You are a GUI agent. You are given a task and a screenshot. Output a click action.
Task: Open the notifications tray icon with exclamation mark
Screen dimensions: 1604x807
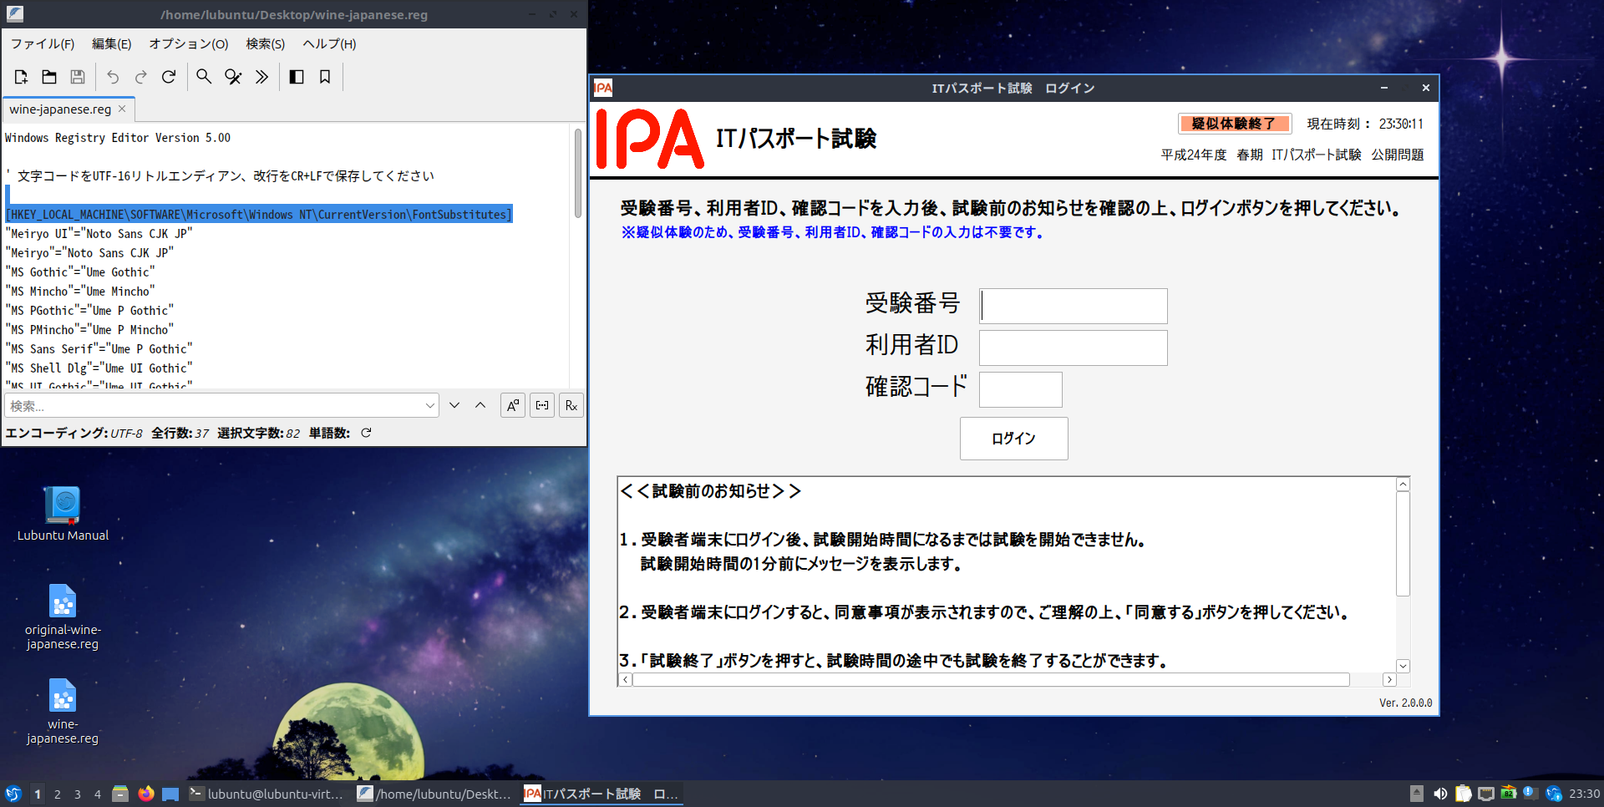[x=1530, y=793]
